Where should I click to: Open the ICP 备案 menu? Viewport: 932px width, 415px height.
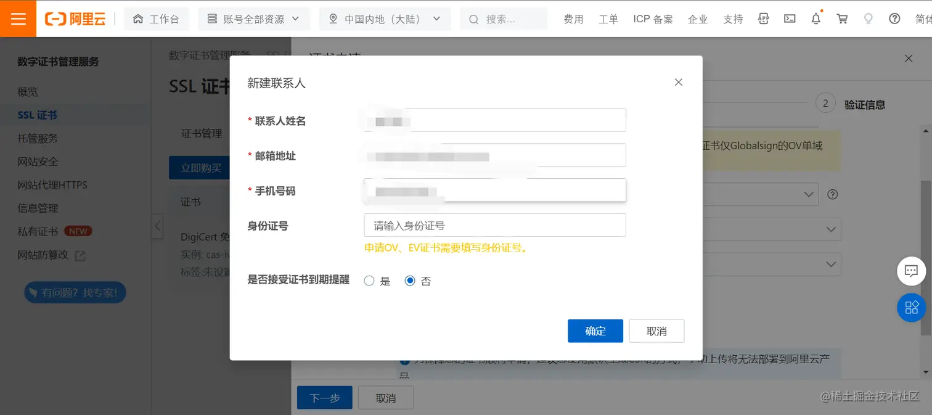coord(653,19)
